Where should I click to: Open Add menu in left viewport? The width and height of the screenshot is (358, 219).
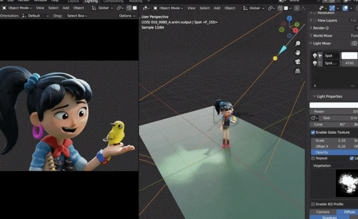click(66, 8)
